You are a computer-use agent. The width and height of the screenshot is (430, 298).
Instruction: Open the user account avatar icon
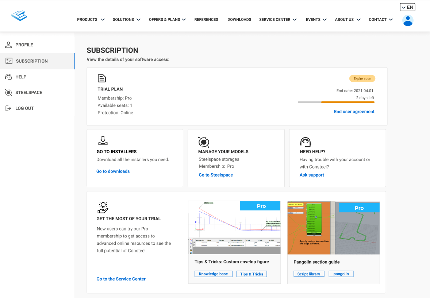(408, 20)
